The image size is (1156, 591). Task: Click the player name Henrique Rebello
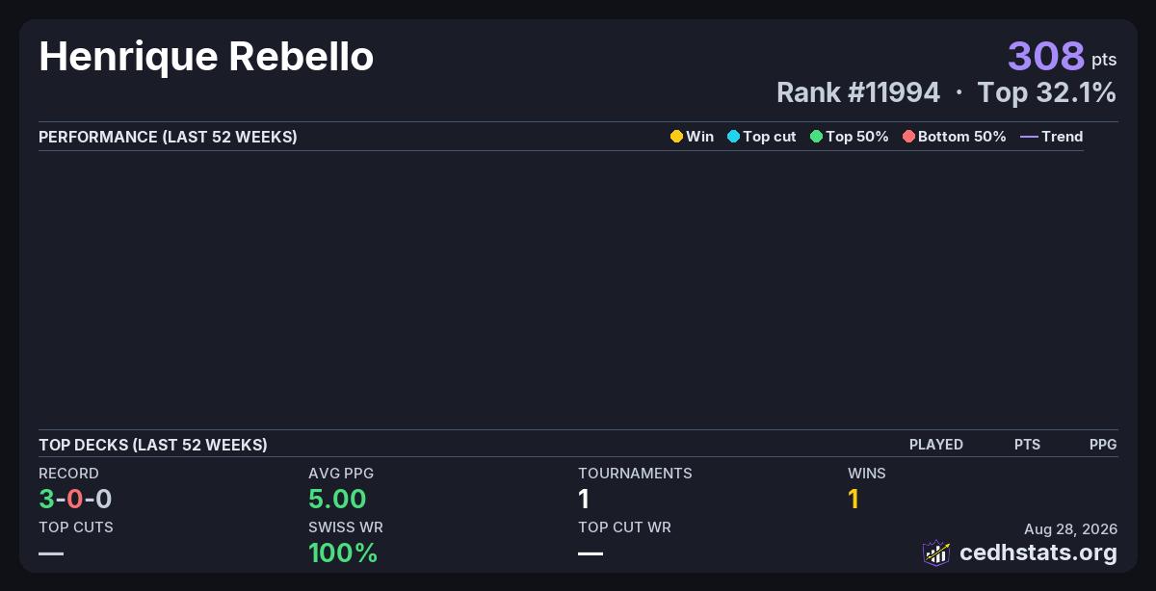click(206, 57)
